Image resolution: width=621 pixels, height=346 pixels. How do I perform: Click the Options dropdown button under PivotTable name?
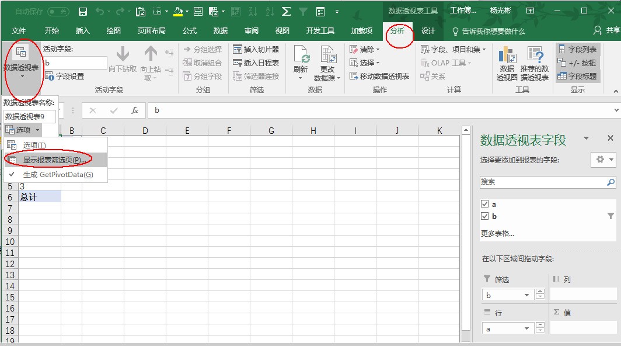coord(23,130)
